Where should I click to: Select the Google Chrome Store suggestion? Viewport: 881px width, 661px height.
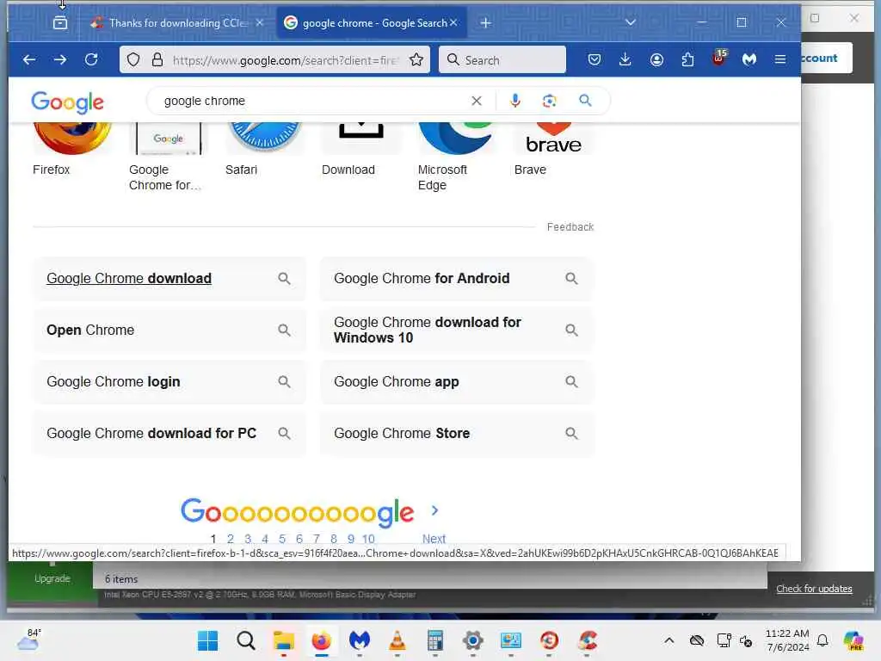[457, 434]
